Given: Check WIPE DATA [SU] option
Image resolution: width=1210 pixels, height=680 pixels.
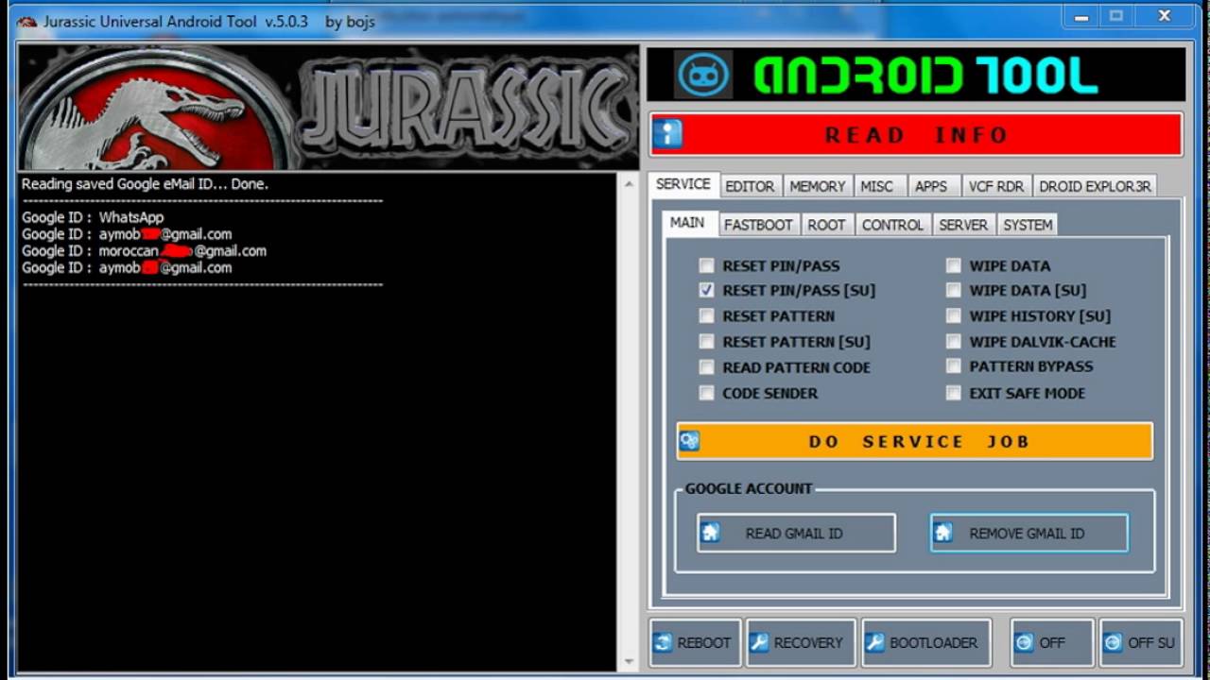Looking at the screenshot, I should pyautogui.click(x=953, y=290).
